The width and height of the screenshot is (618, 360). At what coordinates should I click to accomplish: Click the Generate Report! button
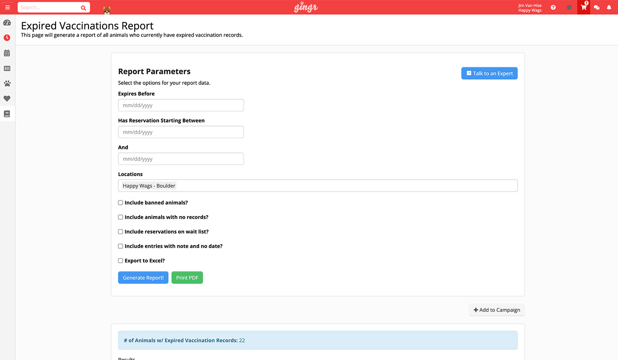(143, 278)
